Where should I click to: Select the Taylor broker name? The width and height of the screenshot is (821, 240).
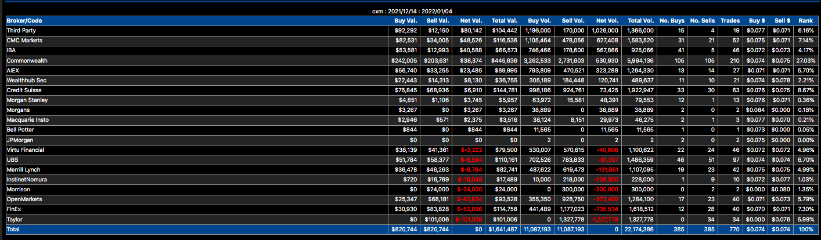point(14,220)
